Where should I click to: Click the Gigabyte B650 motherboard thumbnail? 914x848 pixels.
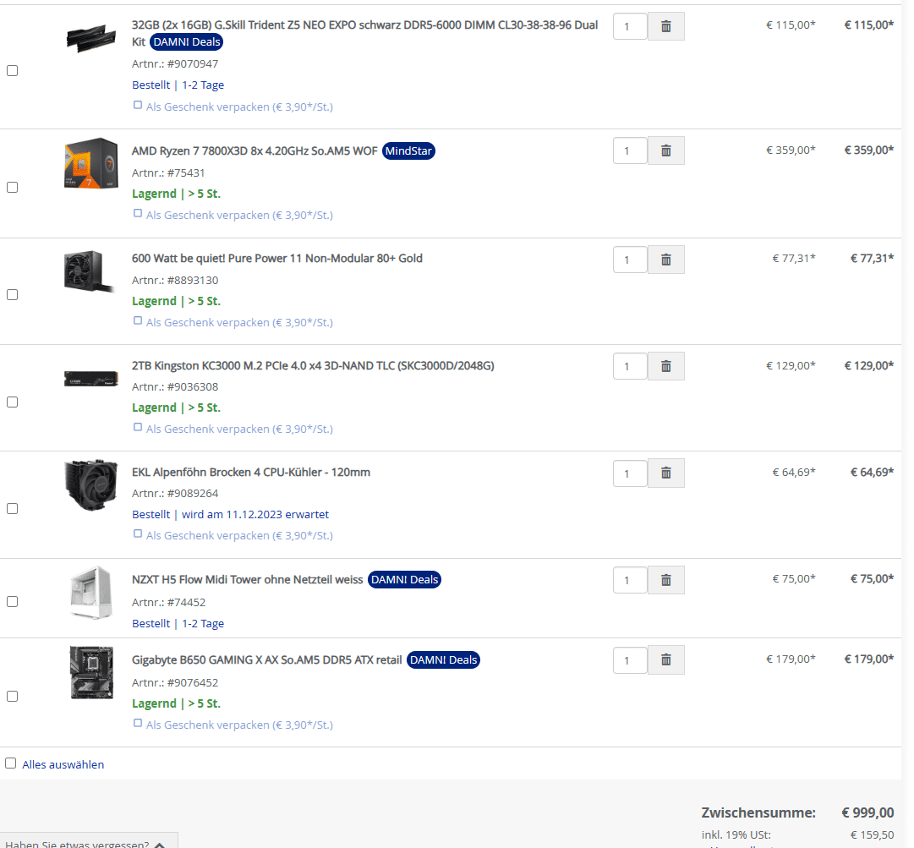tap(91, 673)
